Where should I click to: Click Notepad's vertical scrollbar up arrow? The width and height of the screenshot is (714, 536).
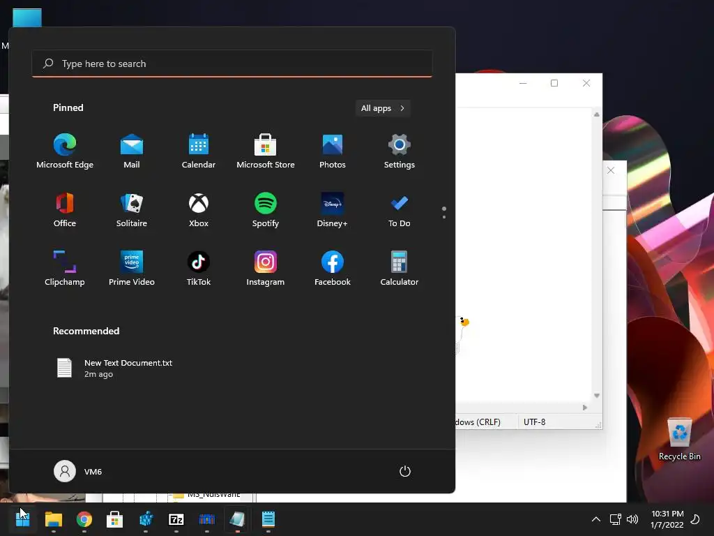click(x=597, y=114)
